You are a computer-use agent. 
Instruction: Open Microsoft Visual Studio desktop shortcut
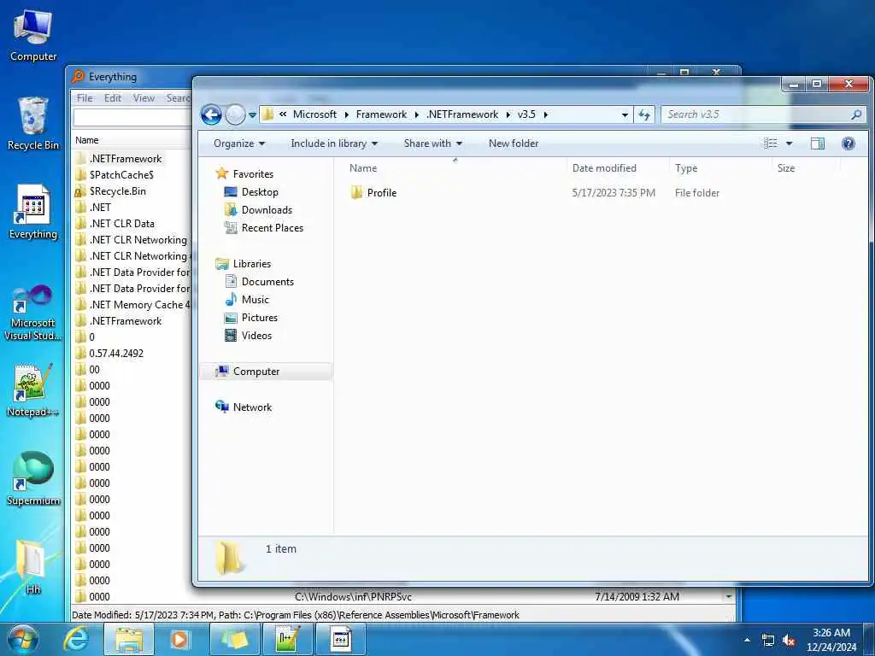pos(33,313)
